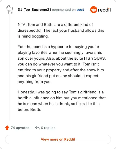Click the paragraph beginning "Honestly, I was going"

click(x=62, y=101)
